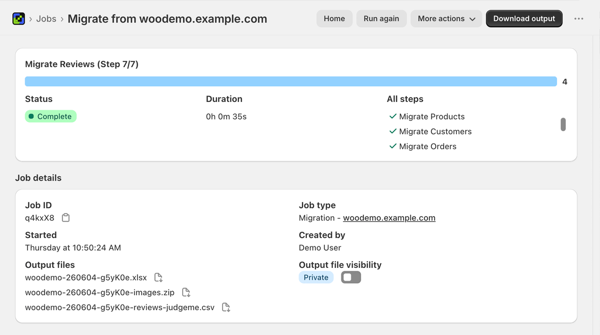The height and width of the screenshot is (335, 600).
Task: Toggle output file visibility switch
Action: 351,277
